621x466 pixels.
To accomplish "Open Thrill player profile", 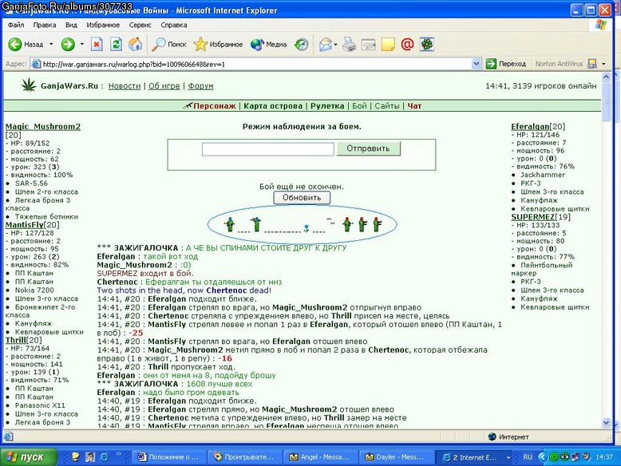I will point(16,340).
